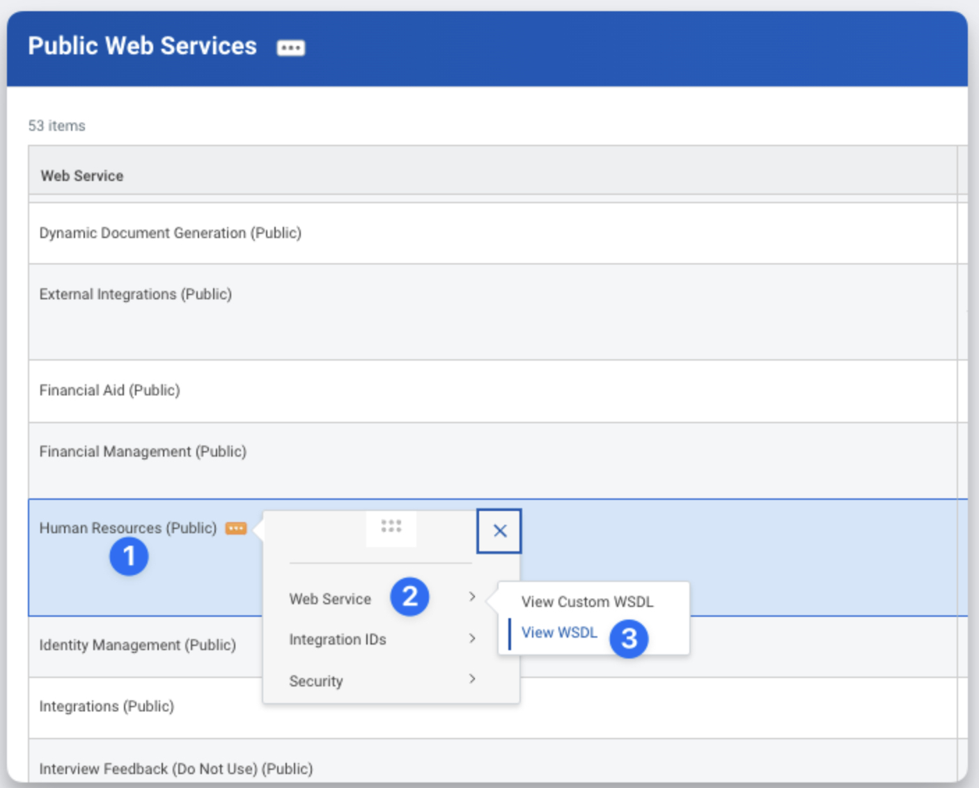Choose View Custom WSDL option
Image resolution: width=979 pixels, height=788 pixels.
coord(587,601)
